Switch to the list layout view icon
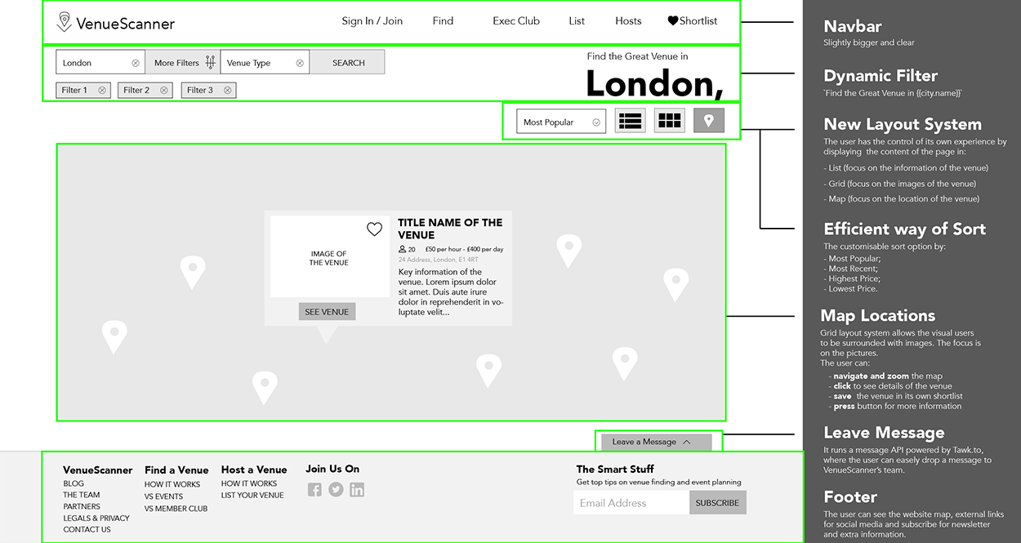This screenshot has height=543, width=1021. tap(630, 120)
